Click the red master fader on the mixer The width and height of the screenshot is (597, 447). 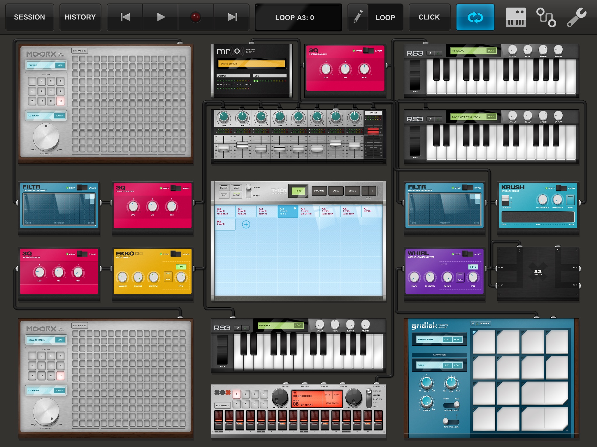click(373, 131)
